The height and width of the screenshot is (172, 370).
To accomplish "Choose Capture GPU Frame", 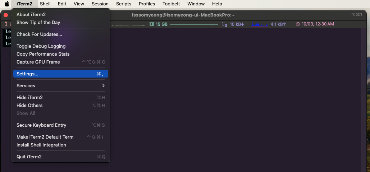I will click(x=61, y=62).
